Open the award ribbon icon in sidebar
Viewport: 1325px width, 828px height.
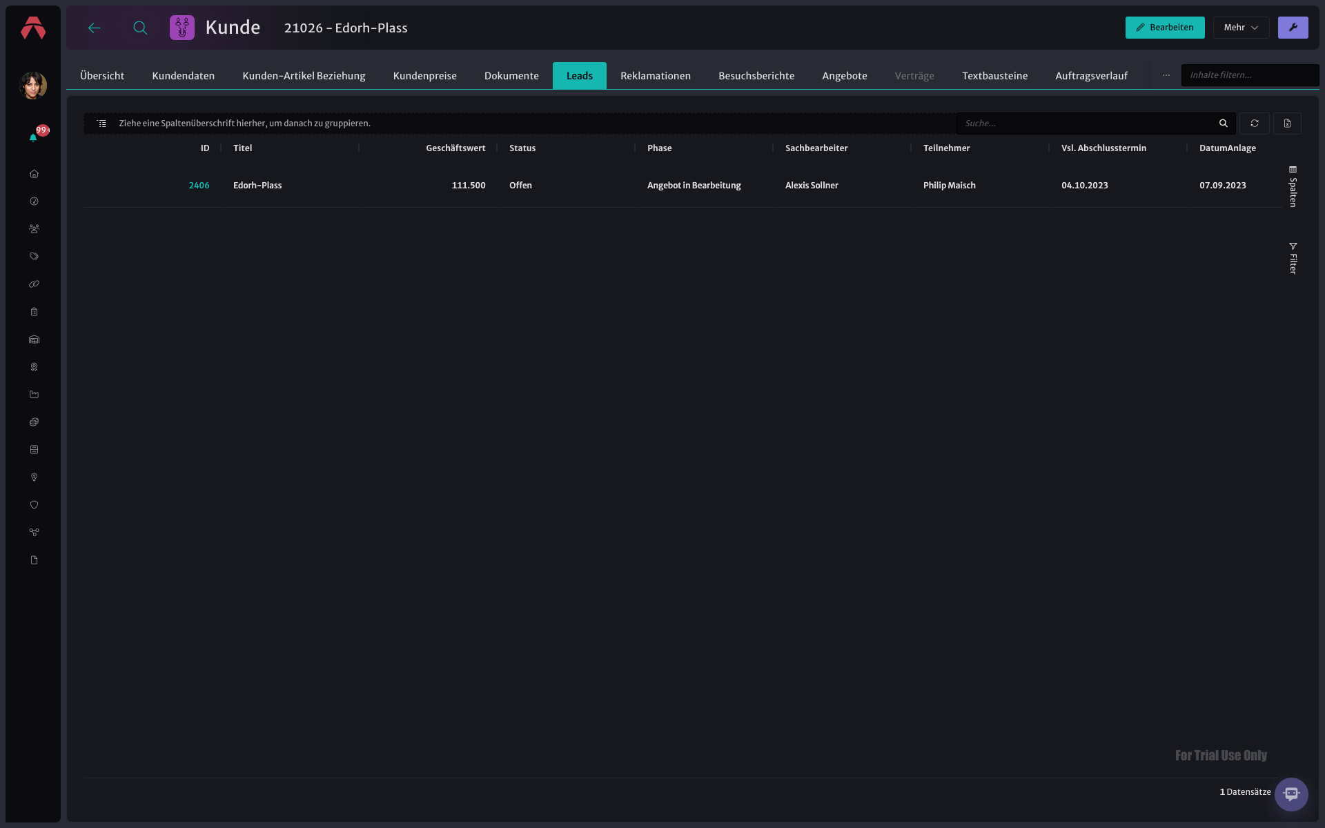[34, 367]
